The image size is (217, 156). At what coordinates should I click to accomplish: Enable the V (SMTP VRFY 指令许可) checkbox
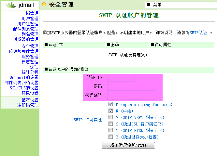(x=111, y=117)
